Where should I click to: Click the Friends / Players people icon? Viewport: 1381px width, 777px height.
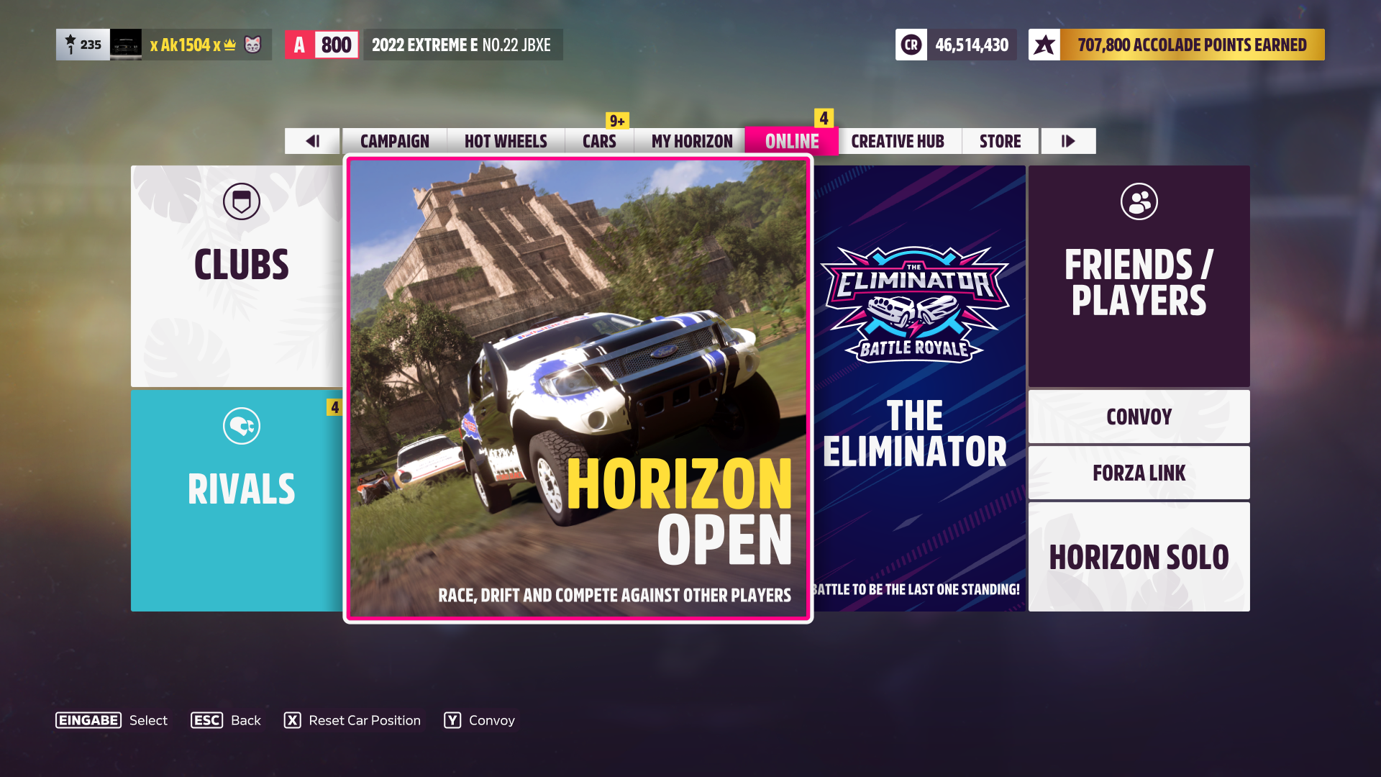coord(1139,201)
